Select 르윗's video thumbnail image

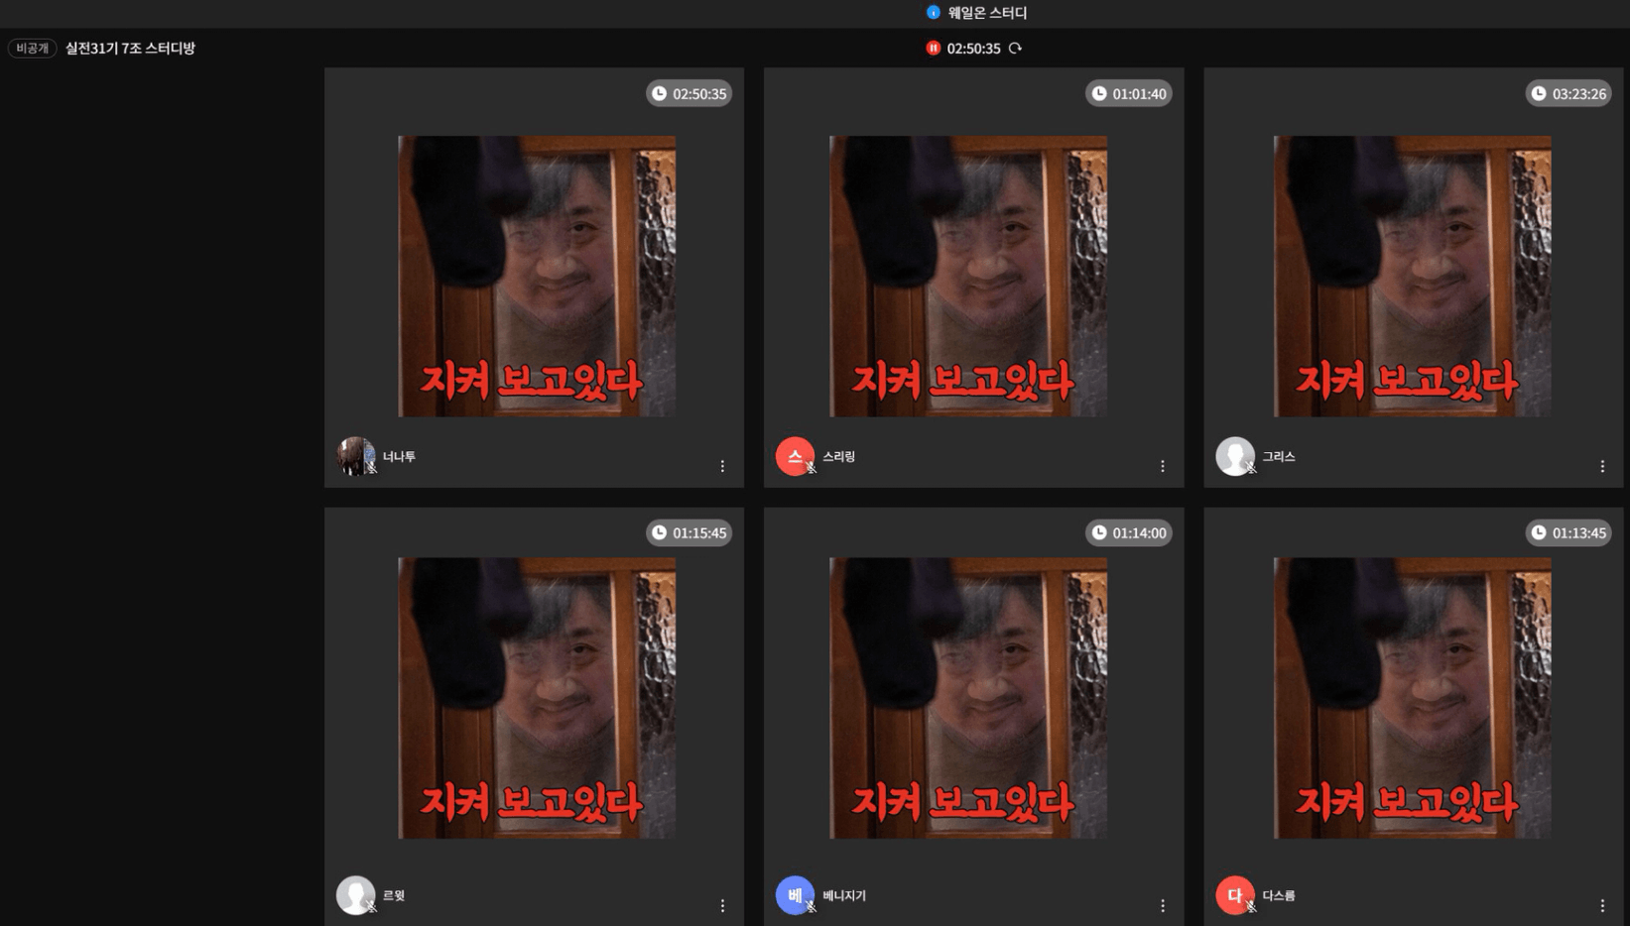tap(537, 698)
